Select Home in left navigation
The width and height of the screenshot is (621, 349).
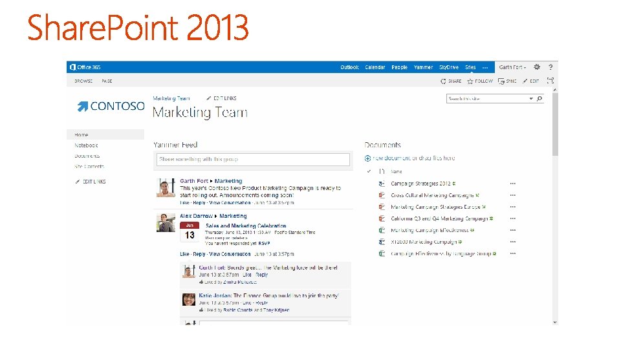click(x=105, y=134)
